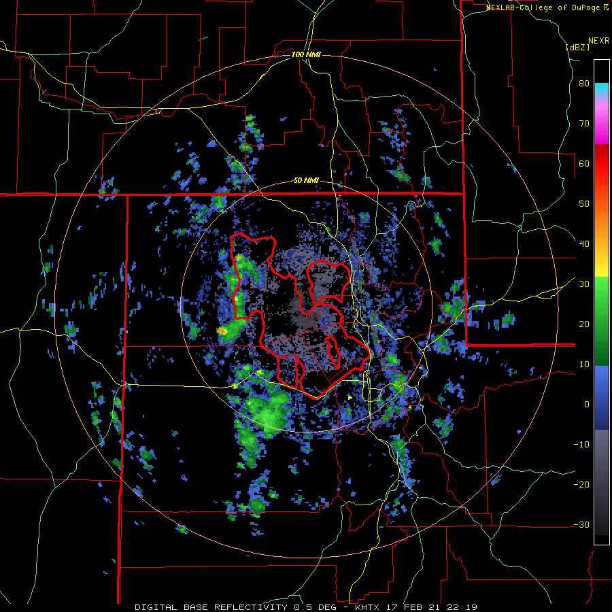Click the 70 dBZ scale value
The height and width of the screenshot is (612, 612).
(x=584, y=124)
